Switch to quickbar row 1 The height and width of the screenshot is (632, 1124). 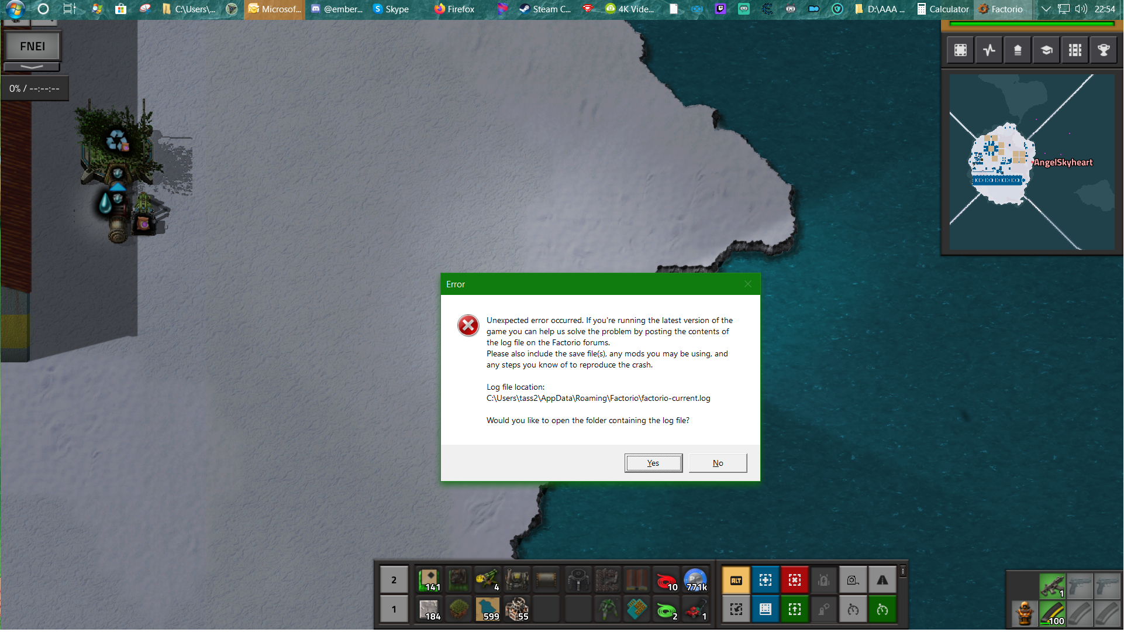click(x=394, y=609)
